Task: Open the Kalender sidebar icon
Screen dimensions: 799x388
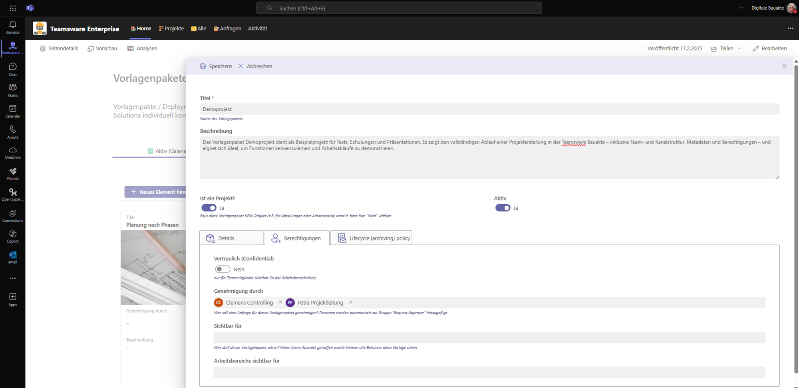Action: 13,111
